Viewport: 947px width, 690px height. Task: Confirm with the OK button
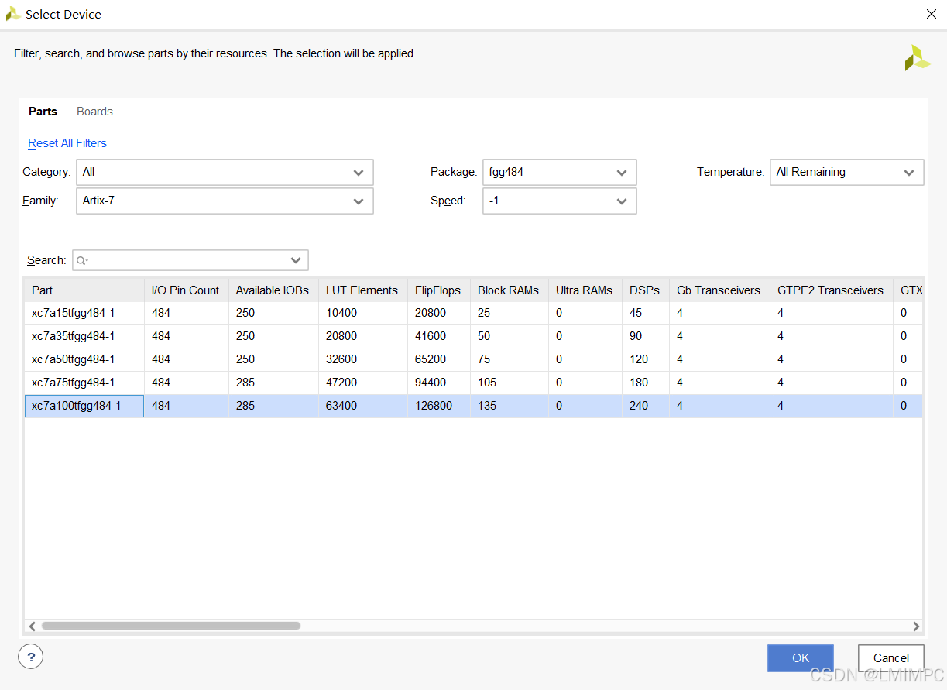click(801, 658)
